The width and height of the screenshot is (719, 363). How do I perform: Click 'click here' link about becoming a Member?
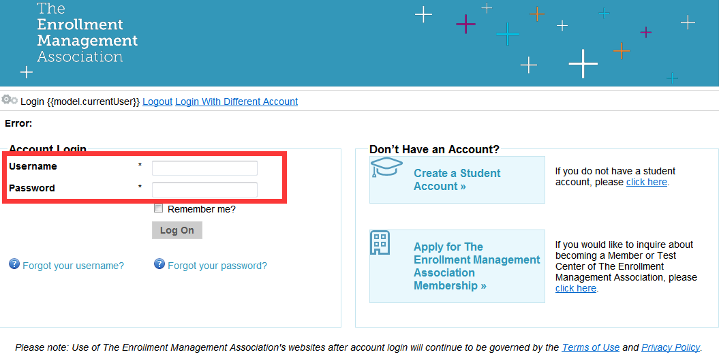tap(576, 288)
